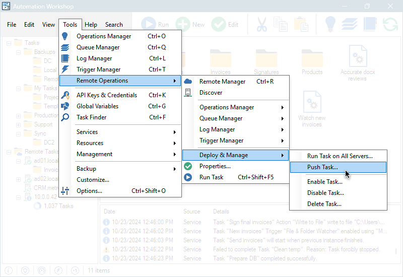Click the Global Variables icon in menu
The width and height of the screenshot is (403, 277).
65,106
